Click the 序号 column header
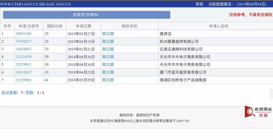The height and width of the screenshot is (140, 273). click(7, 26)
